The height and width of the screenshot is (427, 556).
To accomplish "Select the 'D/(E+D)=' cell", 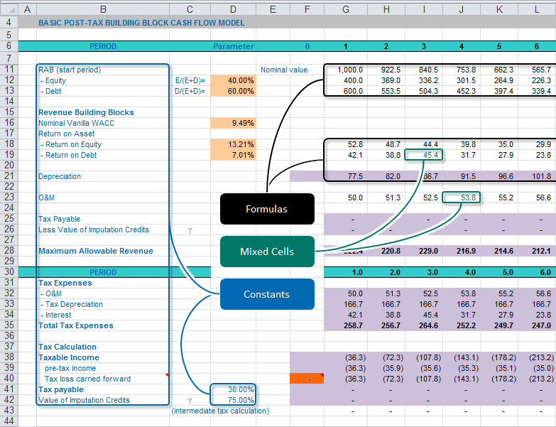I will (190, 91).
